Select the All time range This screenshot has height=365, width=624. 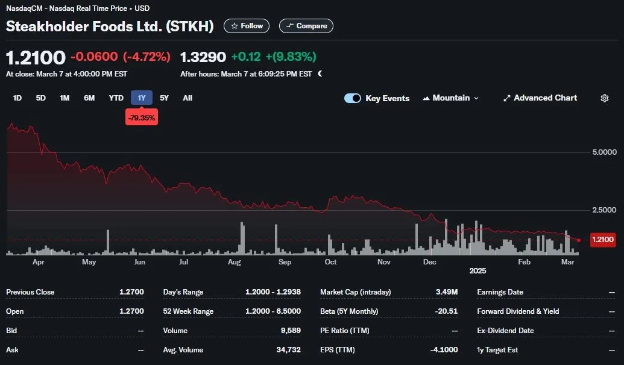188,98
